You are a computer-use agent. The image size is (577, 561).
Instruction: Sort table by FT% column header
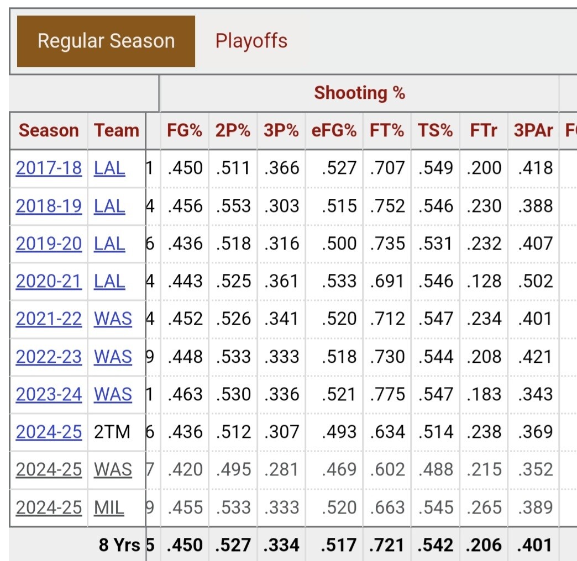387,131
